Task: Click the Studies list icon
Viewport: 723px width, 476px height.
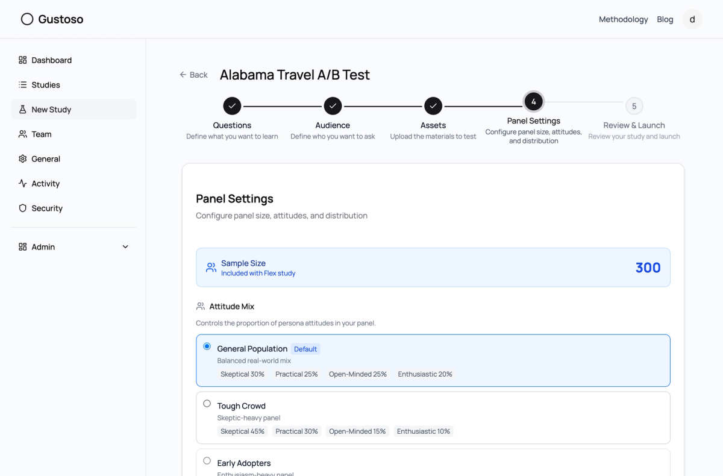Action: coord(23,85)
